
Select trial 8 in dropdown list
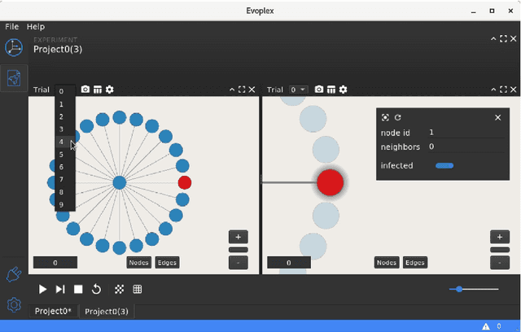click(65, 192)
